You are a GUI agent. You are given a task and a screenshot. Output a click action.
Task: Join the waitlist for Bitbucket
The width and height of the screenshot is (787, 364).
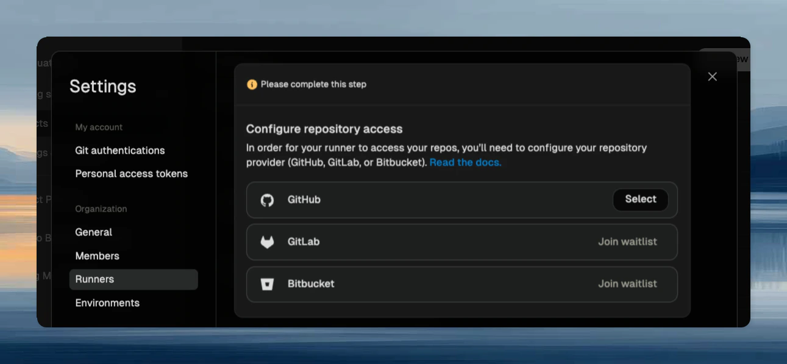click(629, 284)
